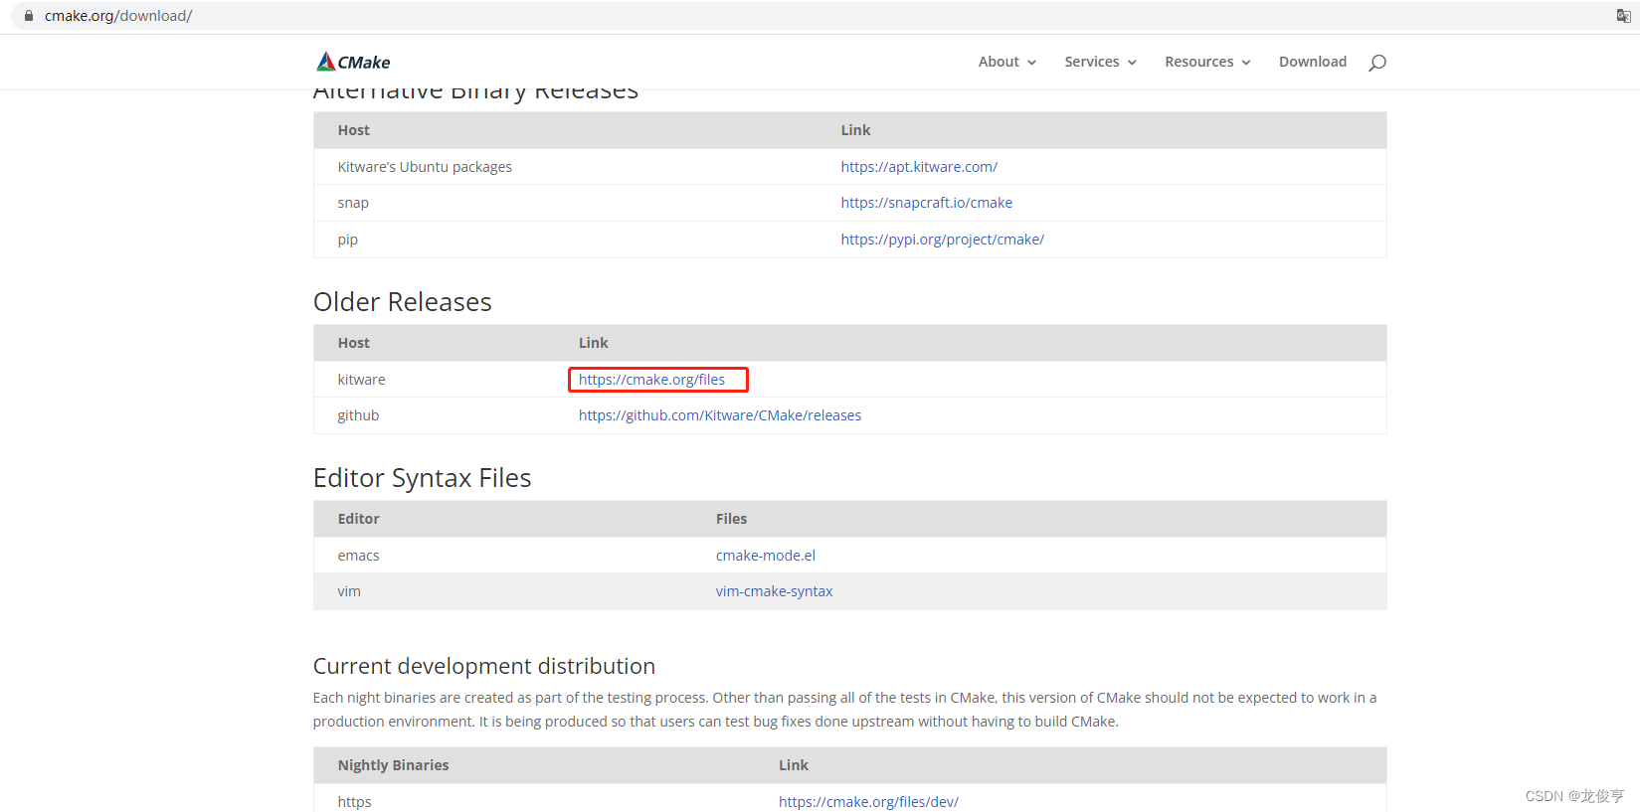
Task: Select the 'kitware' host cell
Action: 361,380
